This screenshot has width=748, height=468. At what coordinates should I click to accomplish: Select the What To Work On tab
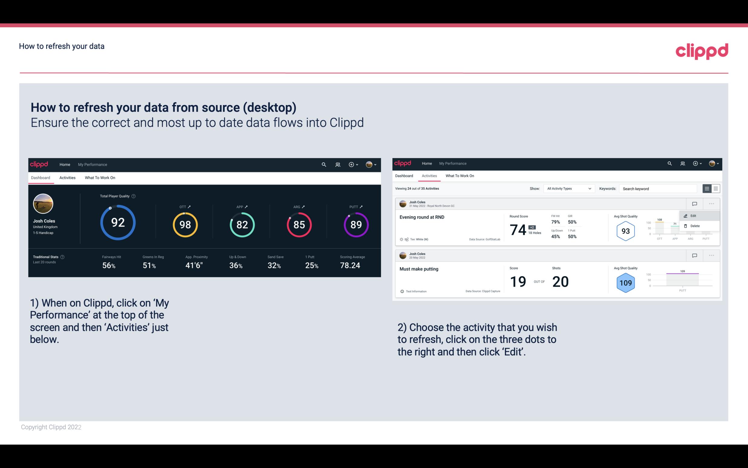point(99,177)
